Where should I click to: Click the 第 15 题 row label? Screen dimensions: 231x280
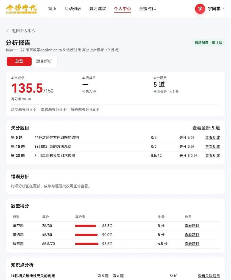(18, 146)
